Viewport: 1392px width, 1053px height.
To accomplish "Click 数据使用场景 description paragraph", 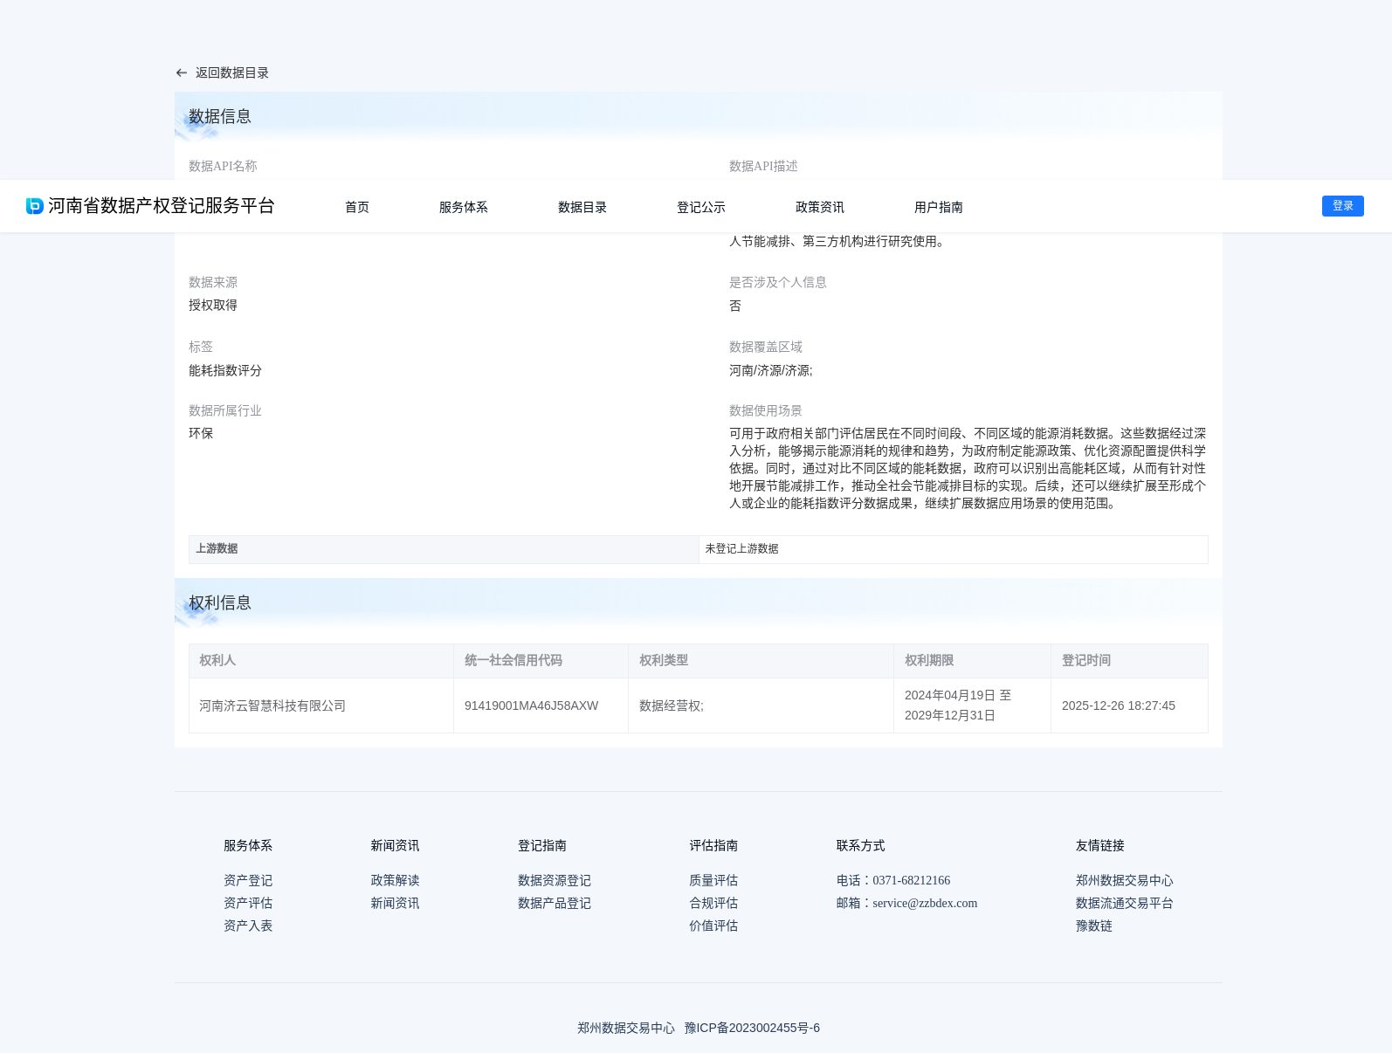I will (x=968, y=468).
